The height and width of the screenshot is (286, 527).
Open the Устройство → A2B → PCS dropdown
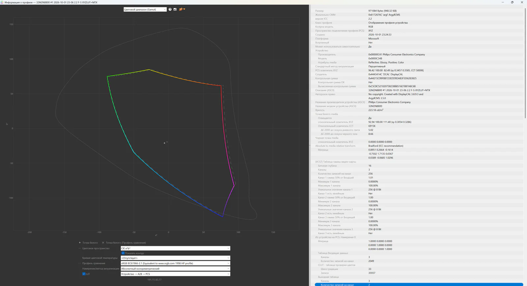[175, 274]
